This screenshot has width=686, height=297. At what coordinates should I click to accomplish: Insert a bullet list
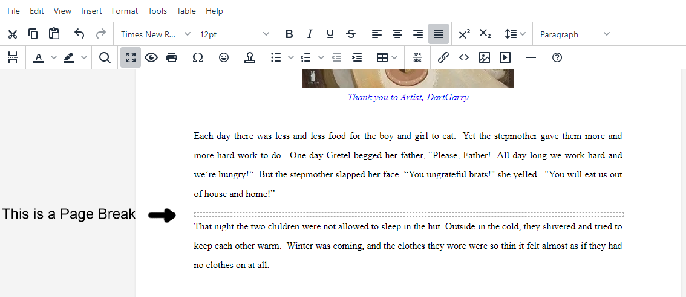pyautogui.click(x=276, y=57)
